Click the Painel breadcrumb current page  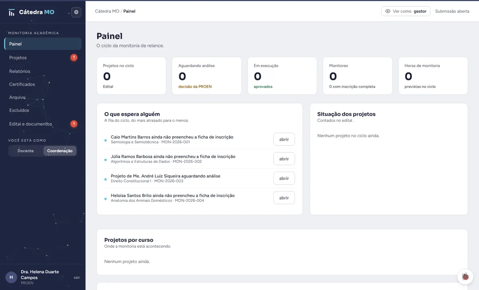129,11
